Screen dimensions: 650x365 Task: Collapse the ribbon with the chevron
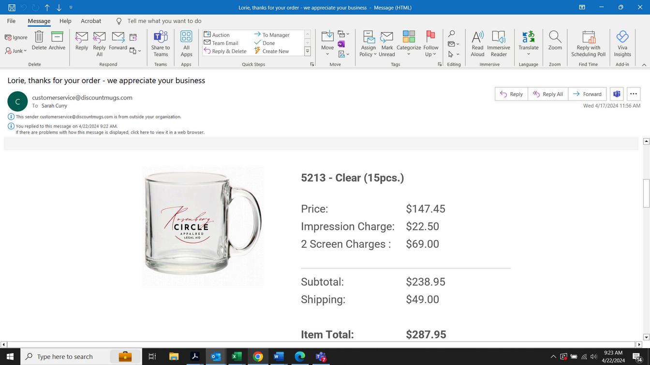644,65
